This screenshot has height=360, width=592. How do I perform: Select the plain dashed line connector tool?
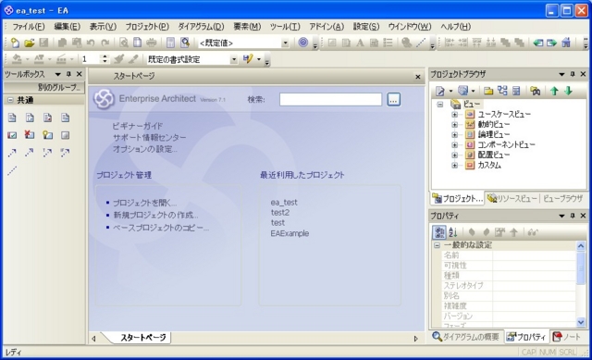point(12,170)
